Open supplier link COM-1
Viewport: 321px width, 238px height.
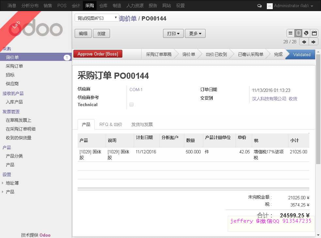pos(136,90)
